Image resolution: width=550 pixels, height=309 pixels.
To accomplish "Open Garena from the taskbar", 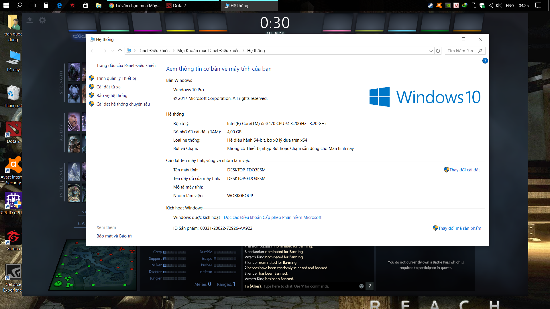I will tap(72, 5).
